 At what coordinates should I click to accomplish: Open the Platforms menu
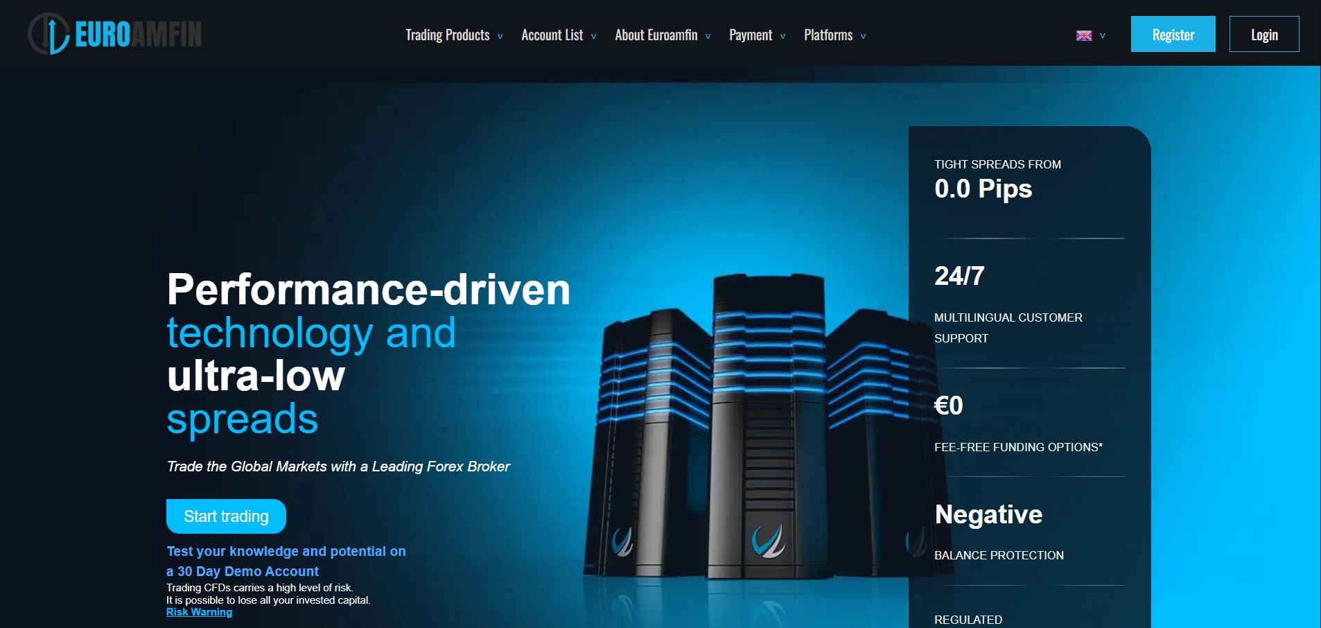[x=828, y=35]
